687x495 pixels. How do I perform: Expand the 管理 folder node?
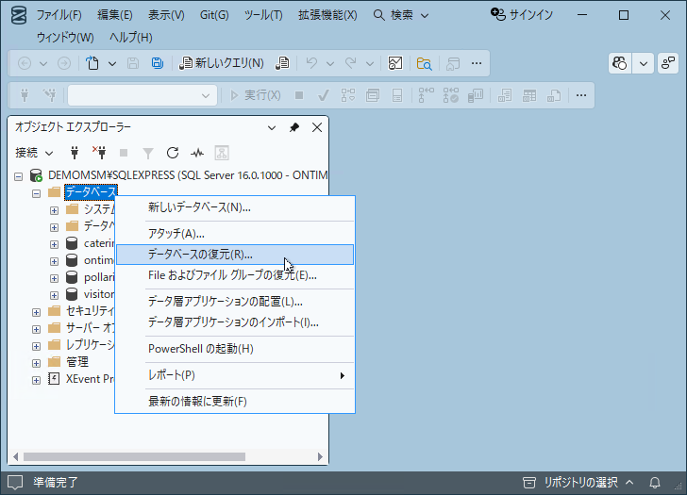click(36, 362)
